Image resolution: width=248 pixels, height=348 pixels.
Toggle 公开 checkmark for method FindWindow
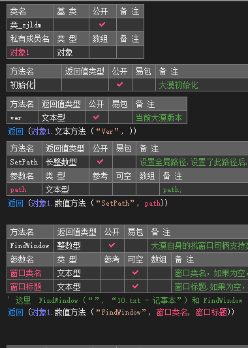click(112, 245)
